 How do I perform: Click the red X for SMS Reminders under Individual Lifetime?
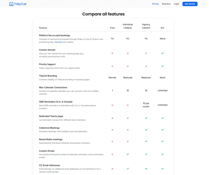(128, 105)
